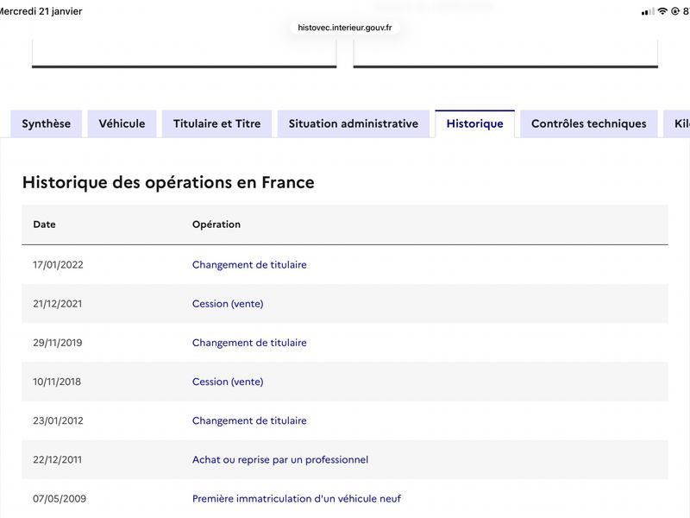
Task: Click Achat ou reprise par un professionnel
Action: (x=280, y=460)
